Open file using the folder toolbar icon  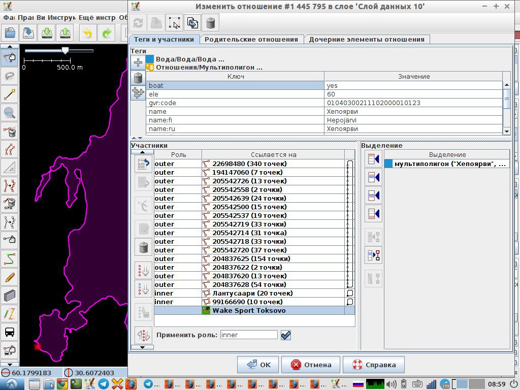point(10,33)
